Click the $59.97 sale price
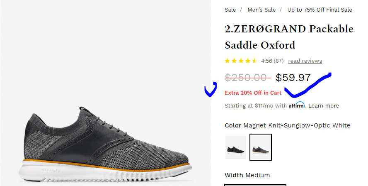Viewport: 368px width, 186px height. click(293, 77)
